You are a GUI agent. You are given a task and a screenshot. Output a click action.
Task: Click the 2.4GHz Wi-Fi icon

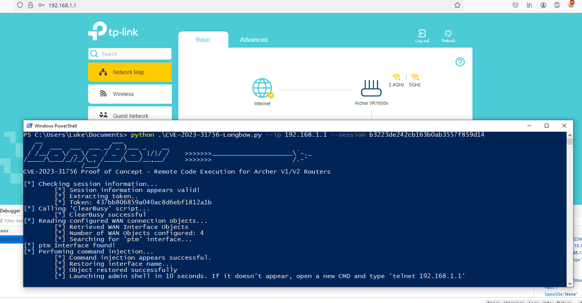click(396, 77)
